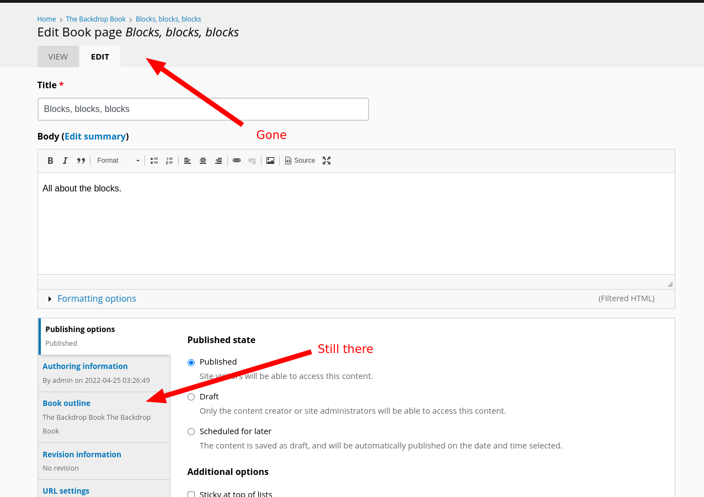The height and width of the screenshot is (497, 704).
Task: Select the Published radio button
Action: click(191, 362)
